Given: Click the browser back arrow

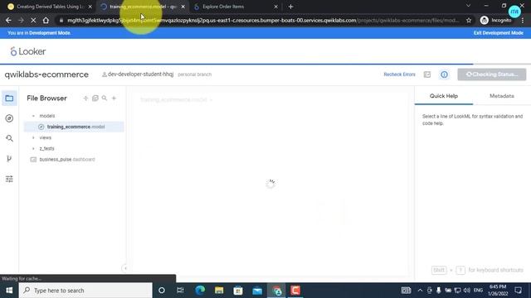Looking at the screenshot, I should coord(8,20).
